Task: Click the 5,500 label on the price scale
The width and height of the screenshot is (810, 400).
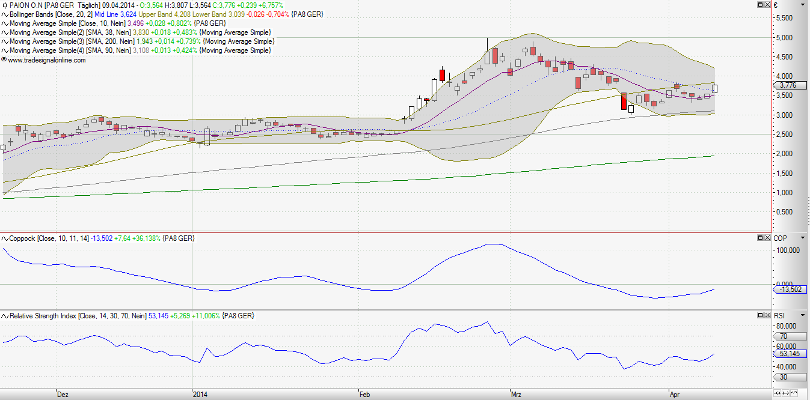Action: [x=785, y=18]
